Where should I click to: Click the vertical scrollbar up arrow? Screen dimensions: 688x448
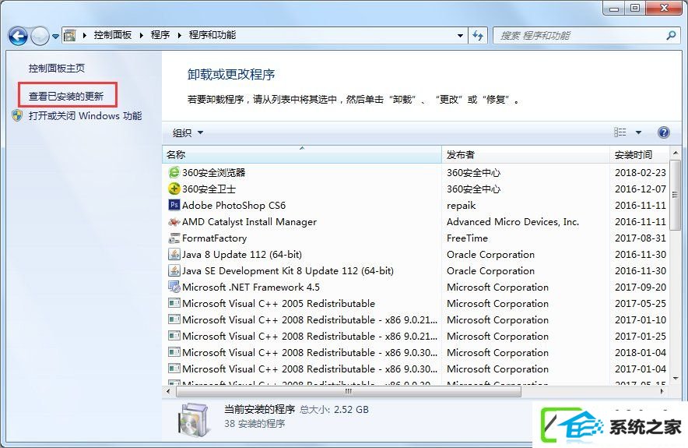pos(676,153)
